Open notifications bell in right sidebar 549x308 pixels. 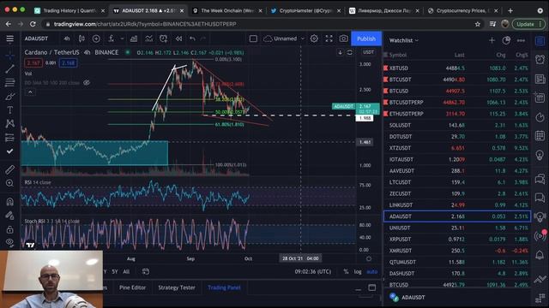coord(540,255)
